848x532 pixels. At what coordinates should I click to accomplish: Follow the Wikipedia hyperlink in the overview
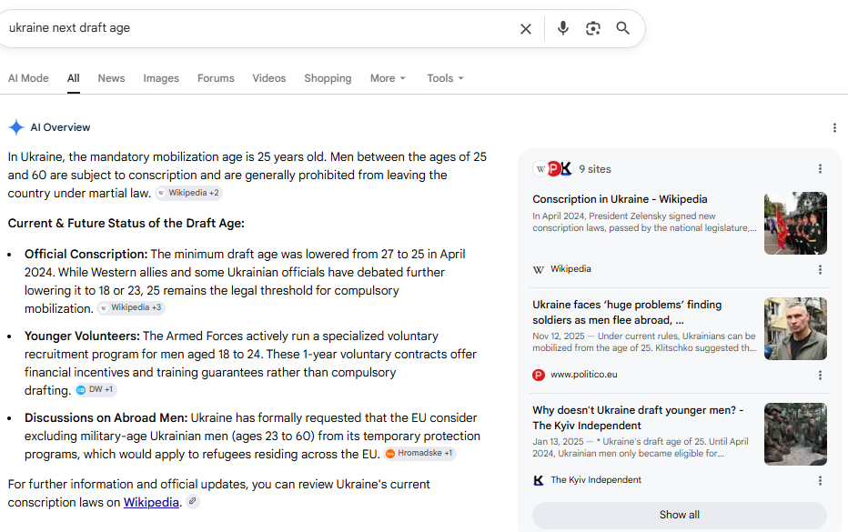point(151,502)
